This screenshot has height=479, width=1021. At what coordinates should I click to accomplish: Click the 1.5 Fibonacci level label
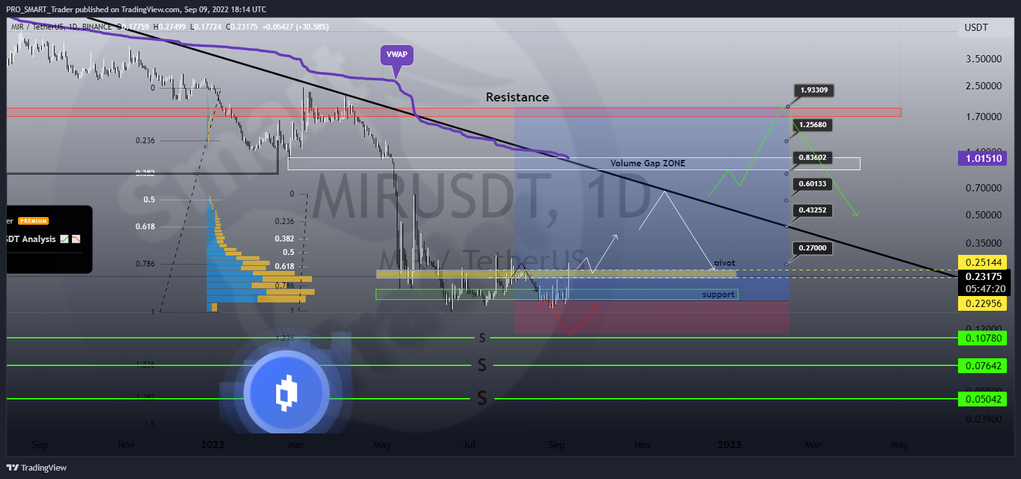click(x=149, y=424)
